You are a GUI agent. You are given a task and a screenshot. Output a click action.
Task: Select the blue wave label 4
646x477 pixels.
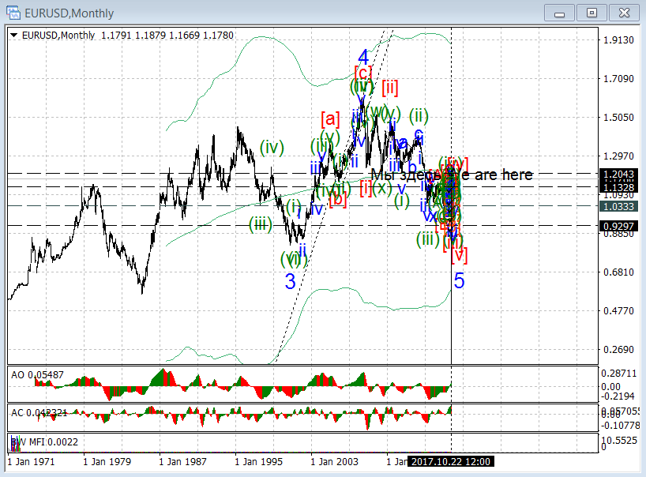tap(363, 57)
